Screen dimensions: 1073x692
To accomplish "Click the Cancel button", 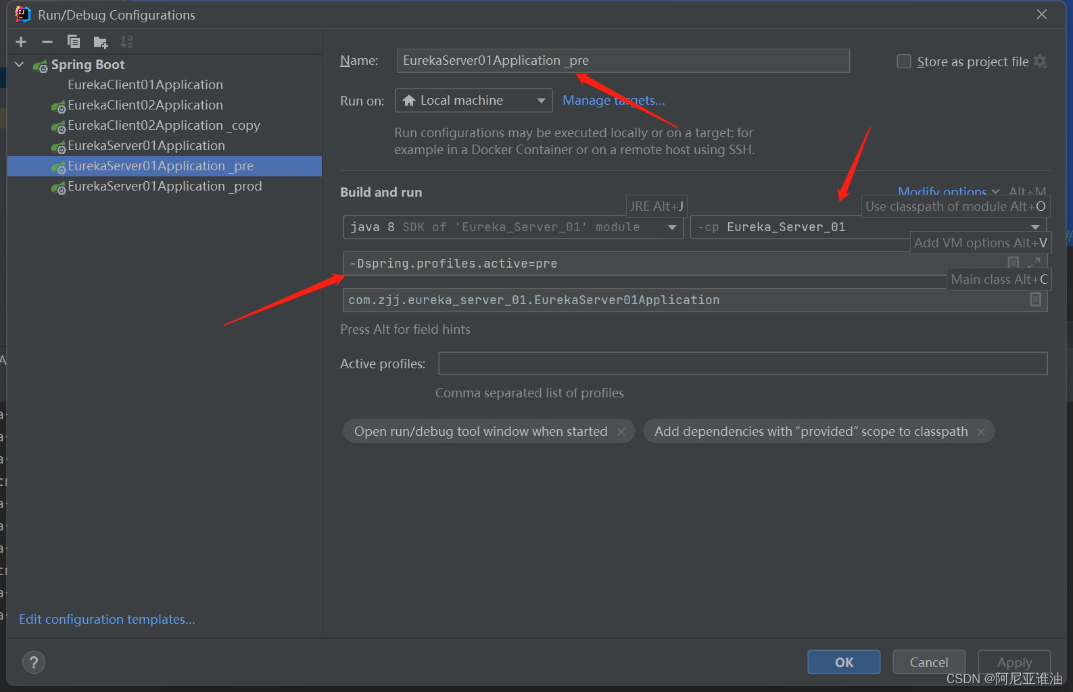I will 929,662.
